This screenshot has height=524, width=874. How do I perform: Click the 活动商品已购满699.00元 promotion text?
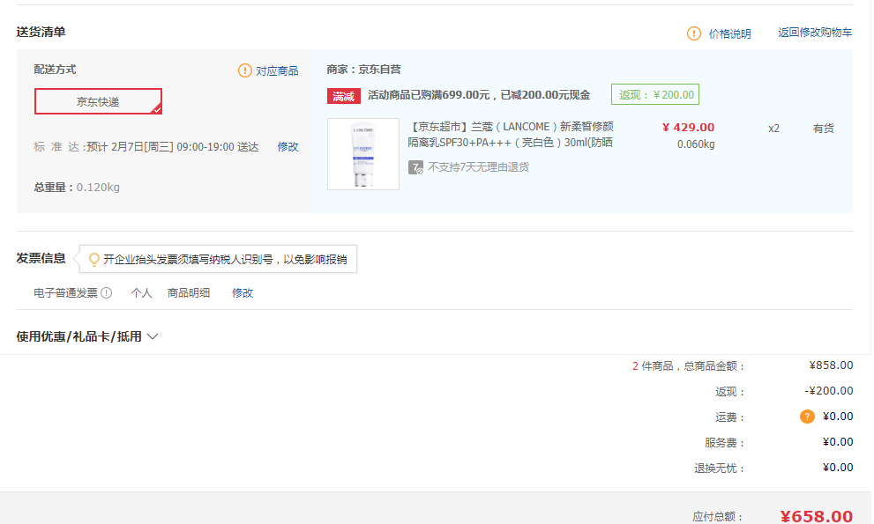click(x=479, y=95)
